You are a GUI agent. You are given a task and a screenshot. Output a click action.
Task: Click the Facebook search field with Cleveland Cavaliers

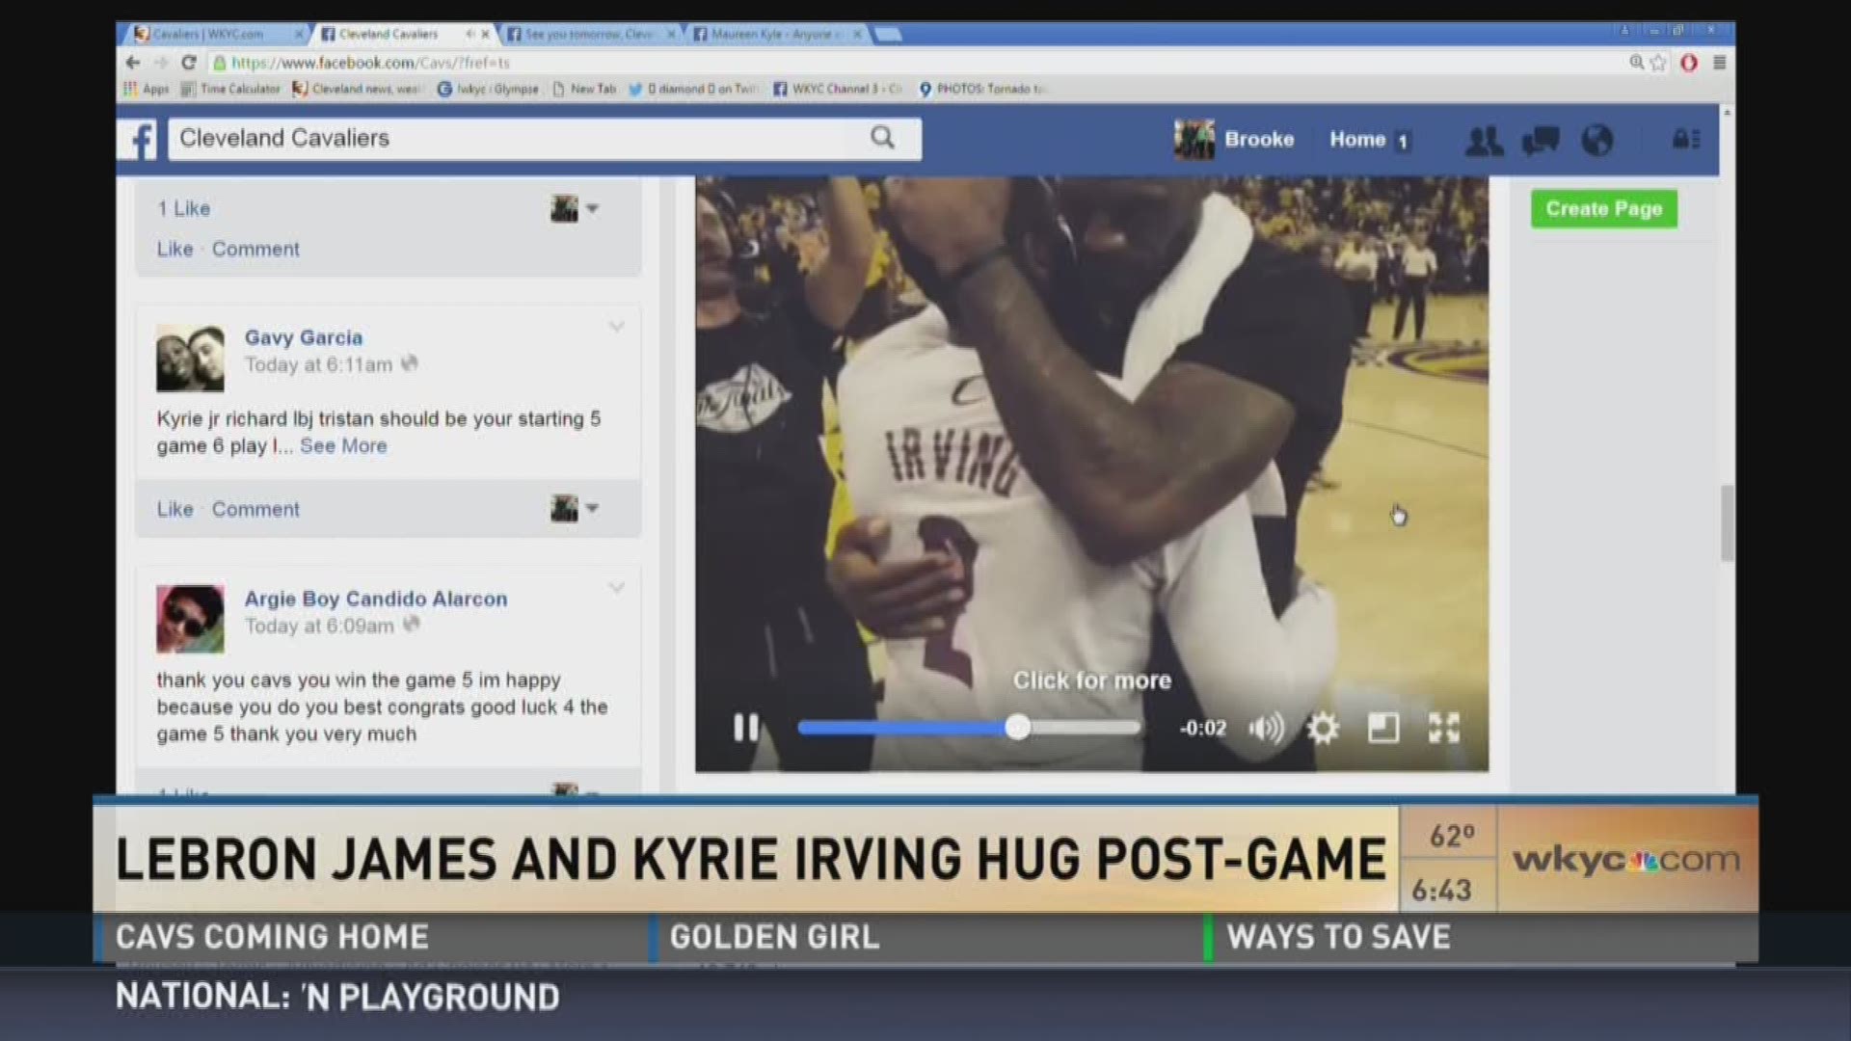pyautogui.click(x=545, y=139)
